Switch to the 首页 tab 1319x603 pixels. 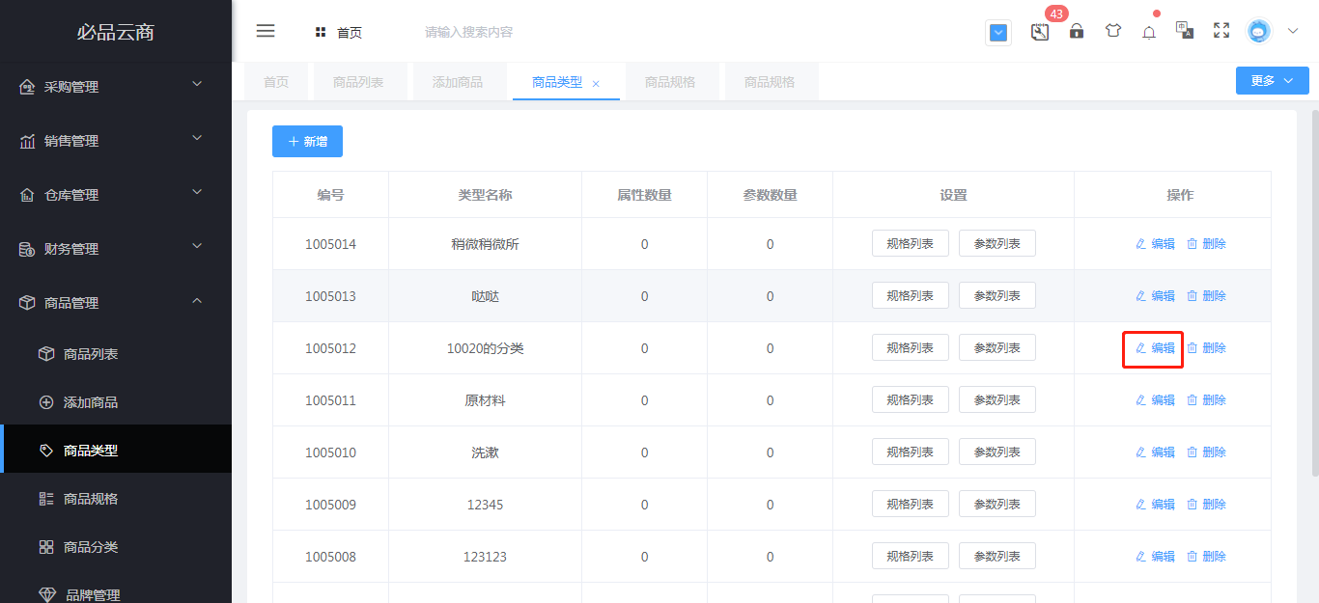click(276, 82)
